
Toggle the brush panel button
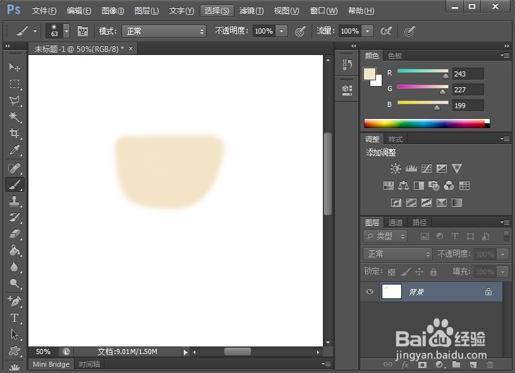pyautogui.click(x=82, y=32)
